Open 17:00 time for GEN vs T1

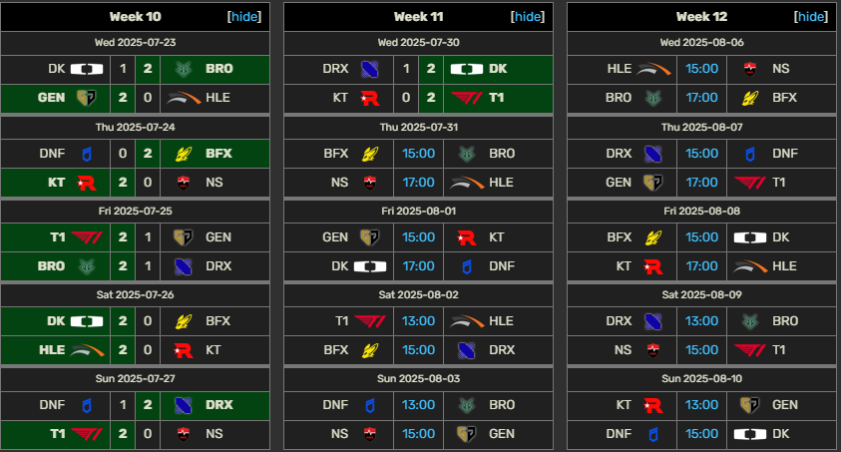[x=701, y=183]
